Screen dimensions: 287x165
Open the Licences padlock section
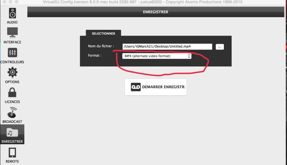click(12, 95)
